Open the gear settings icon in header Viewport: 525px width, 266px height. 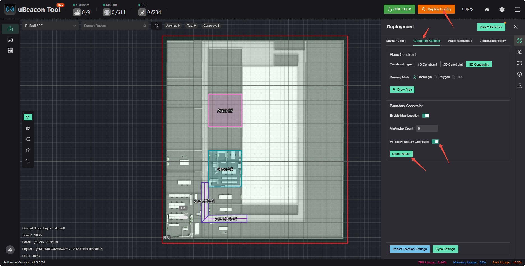pyautogui.click(x=502, y=10)
